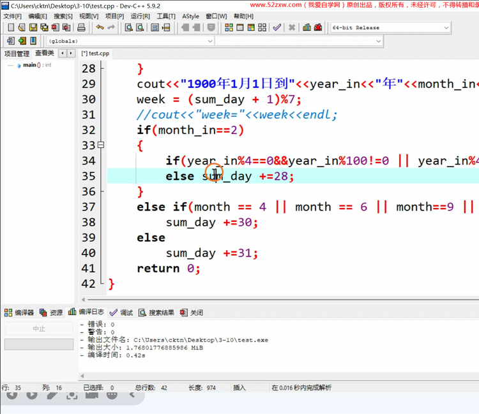Click the Print toolbar icon
This screenshot has height=414, width=479.
click(81, 27)
